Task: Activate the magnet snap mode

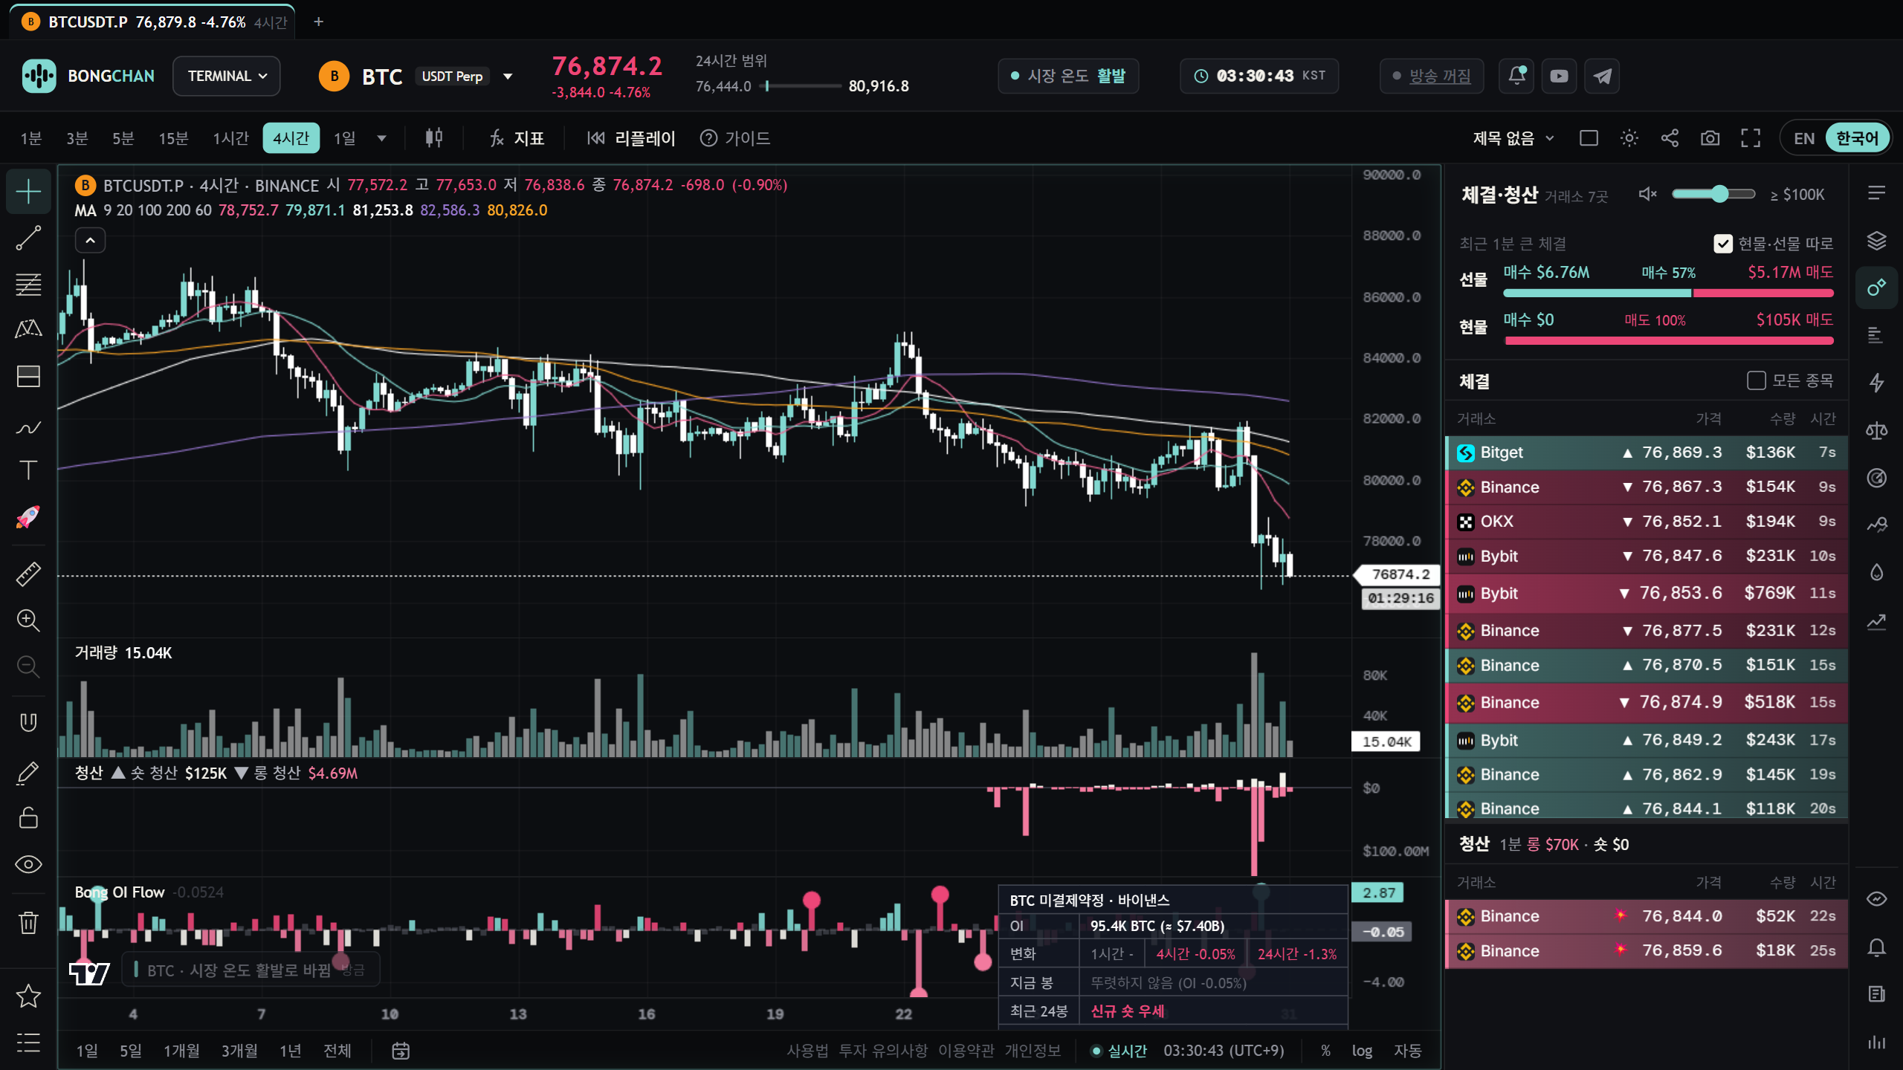Action: 28,722
